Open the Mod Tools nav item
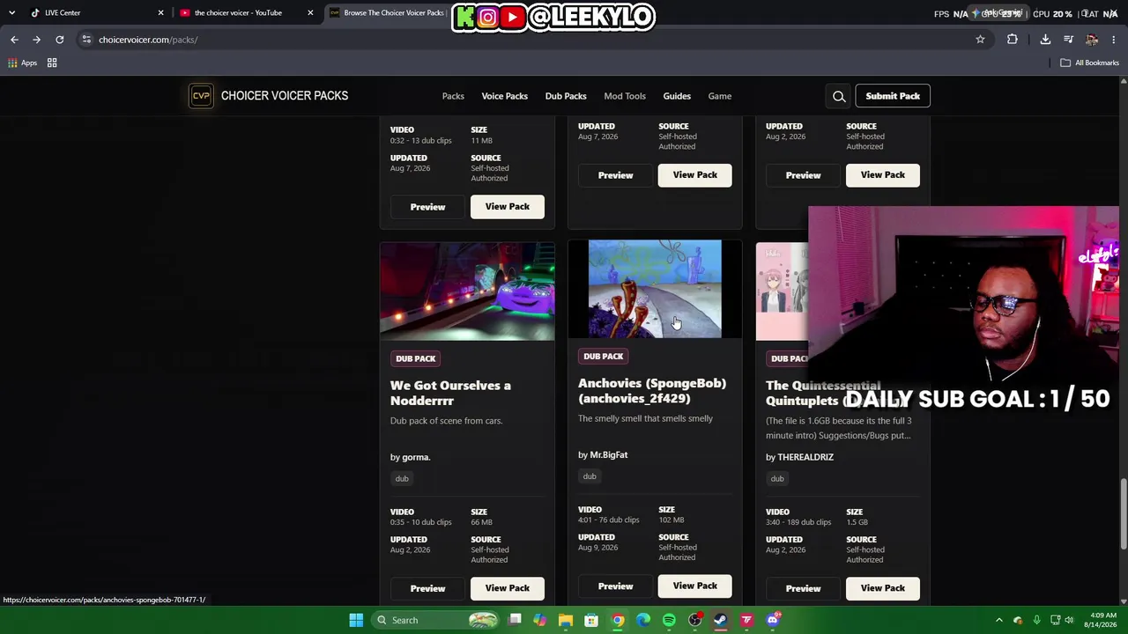The width and height of the screenshot is (1128, 634). pos(625,96)
